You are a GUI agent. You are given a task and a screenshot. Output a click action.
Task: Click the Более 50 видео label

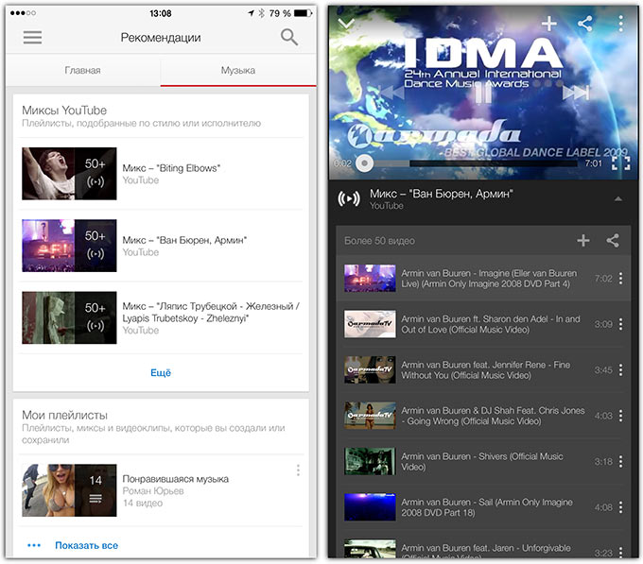tap(379, 241)
